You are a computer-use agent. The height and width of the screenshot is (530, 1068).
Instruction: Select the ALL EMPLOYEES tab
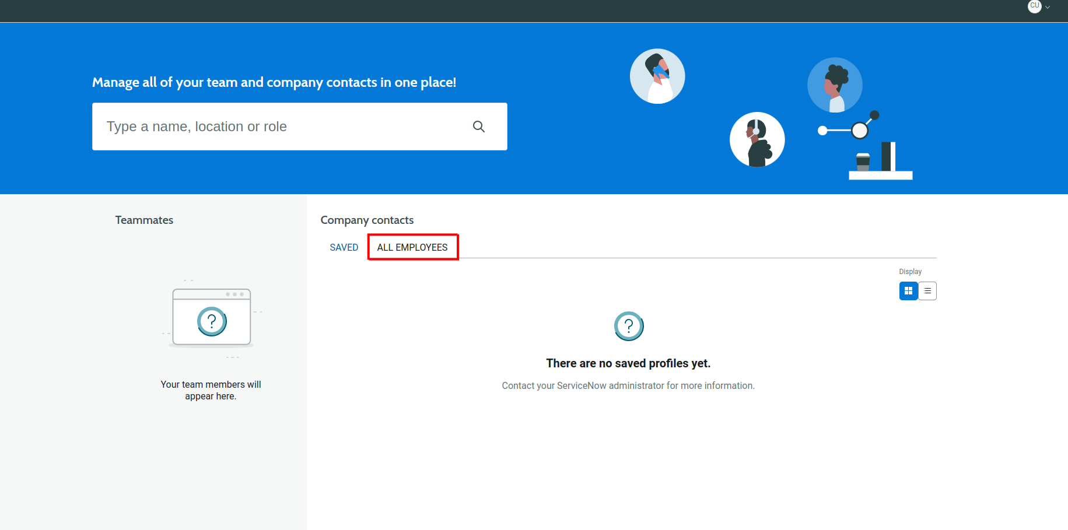click(412, 247)
